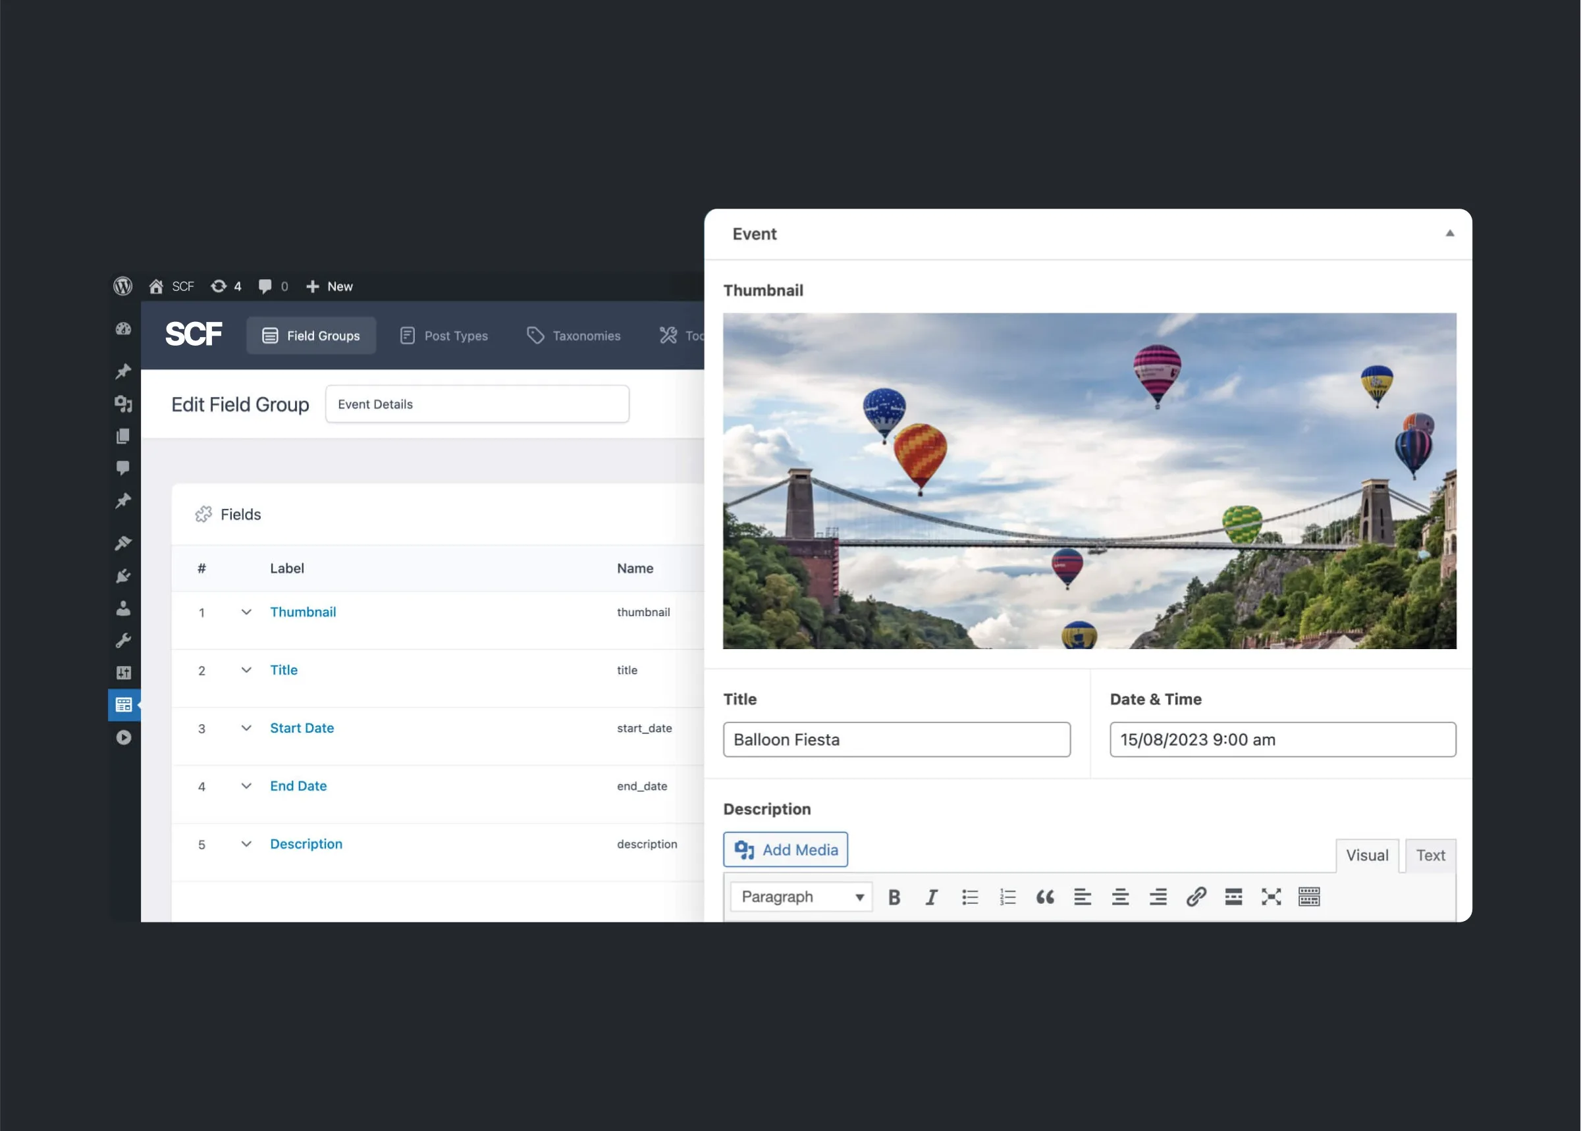
Task: Click the toolbar toggle keyboard icon
Action: 1308,897
